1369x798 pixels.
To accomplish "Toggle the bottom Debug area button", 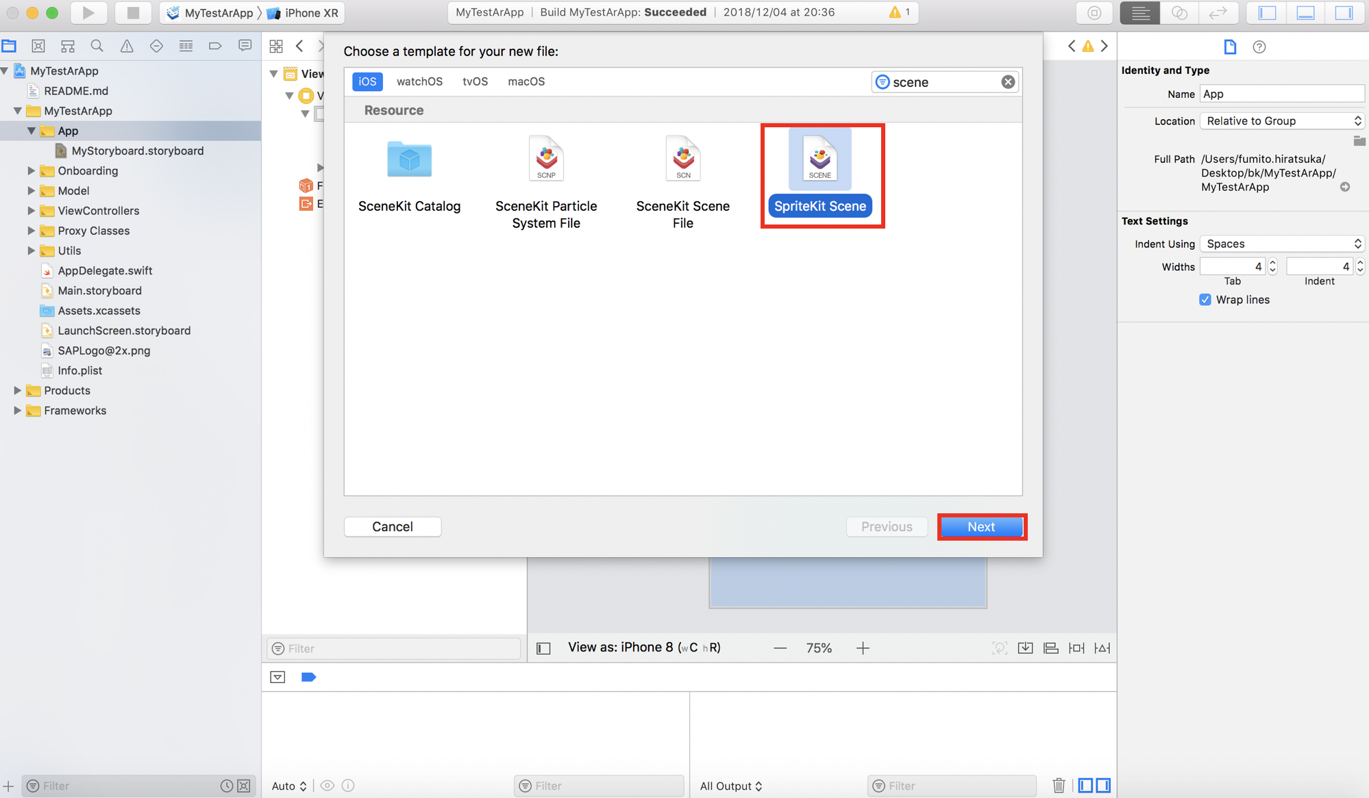I will 1306,12.
